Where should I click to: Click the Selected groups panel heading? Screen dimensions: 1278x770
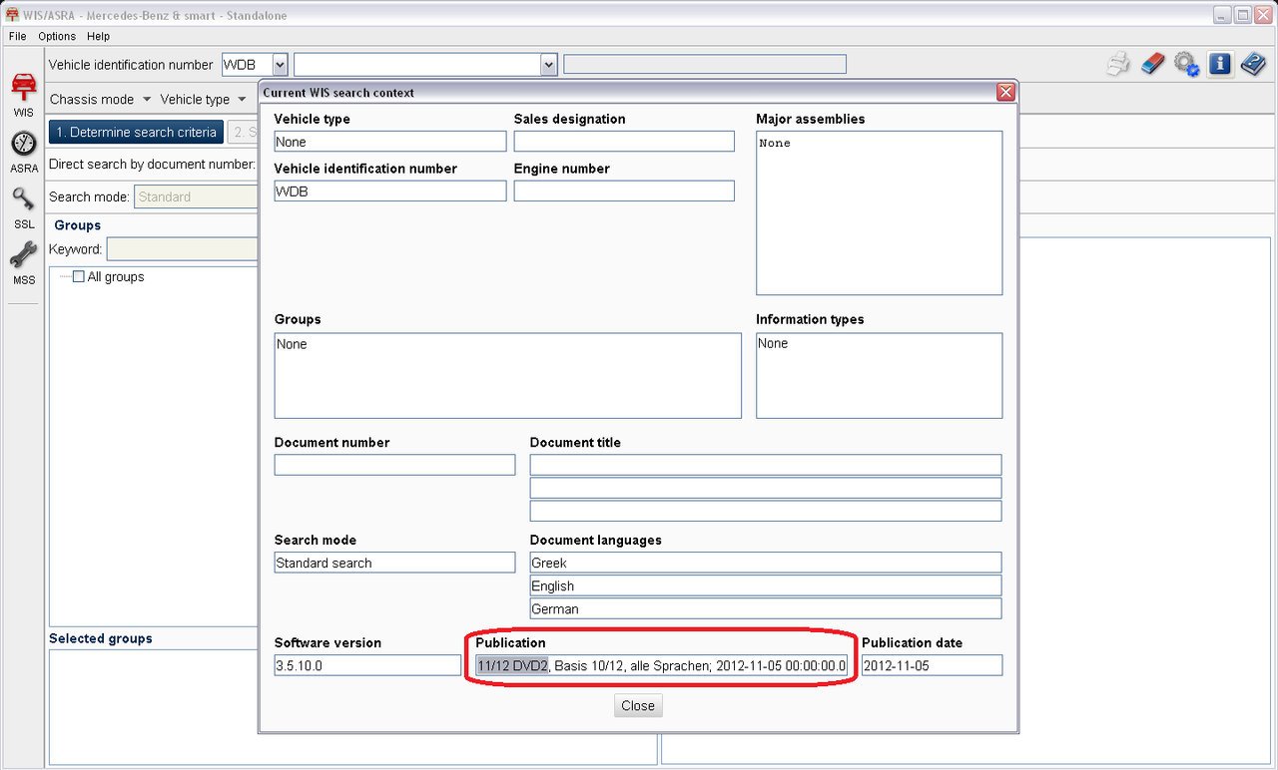point(101,638)
